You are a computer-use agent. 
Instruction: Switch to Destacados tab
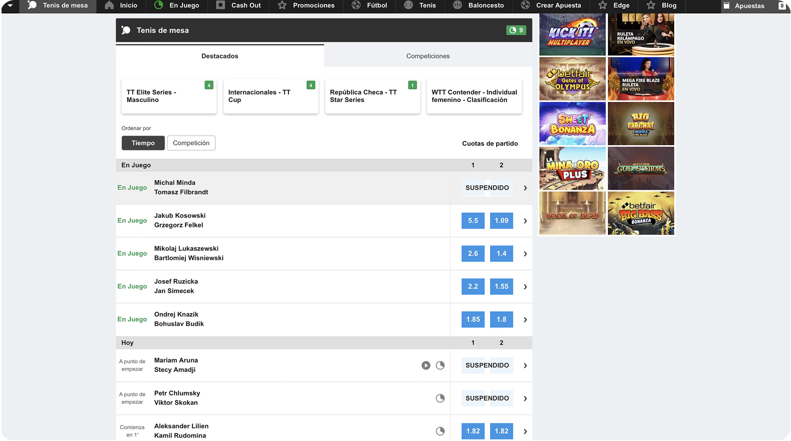(x=220, y=56)
